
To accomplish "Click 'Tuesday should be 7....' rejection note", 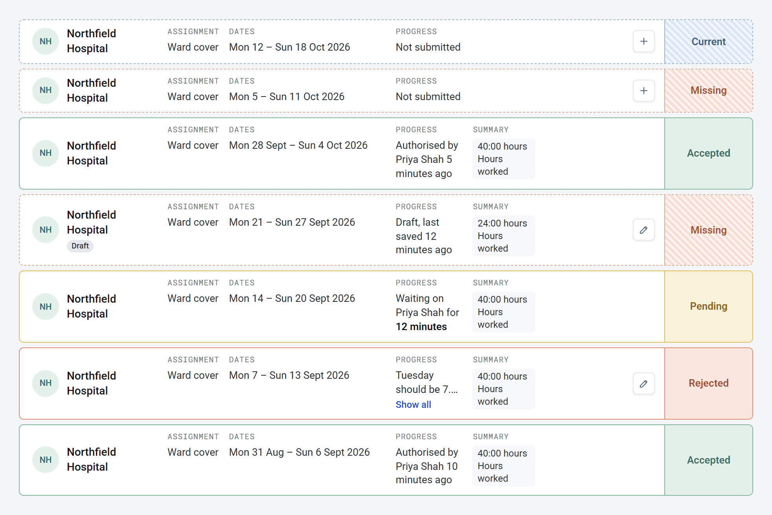I will (426, 382).
